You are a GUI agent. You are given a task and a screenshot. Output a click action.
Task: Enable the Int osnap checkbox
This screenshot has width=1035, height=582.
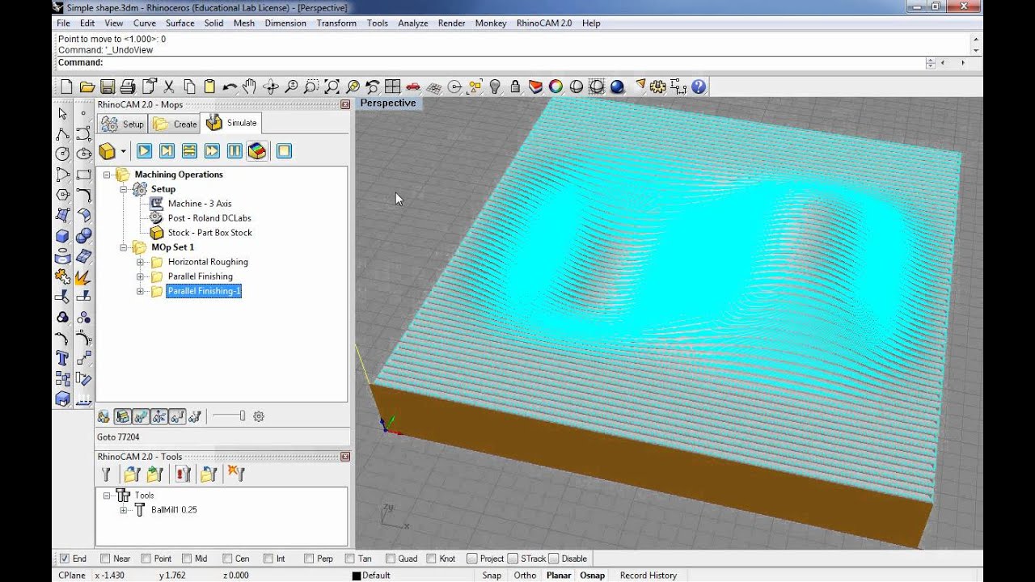coord(268,559)
